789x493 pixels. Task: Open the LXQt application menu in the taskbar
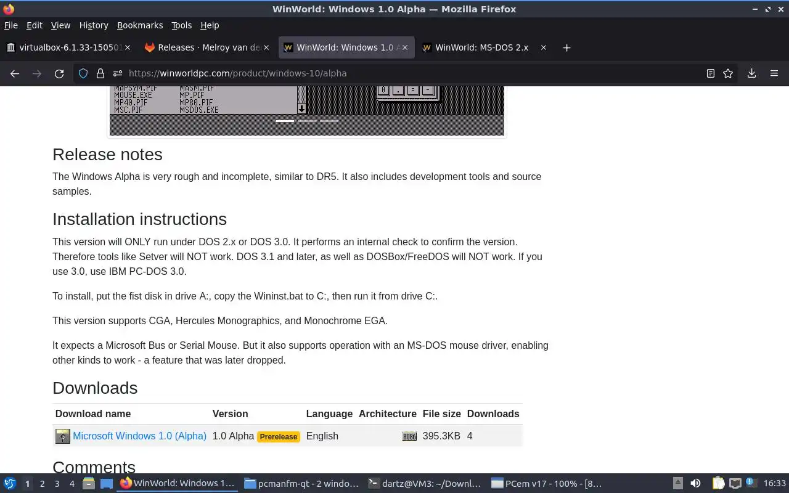pyautogui.click(x=10, y=483)
